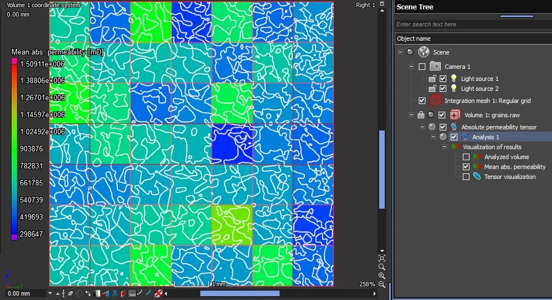Click the Analyzed volume color icon
Screen dimensions: 552x300
[477, 157]
